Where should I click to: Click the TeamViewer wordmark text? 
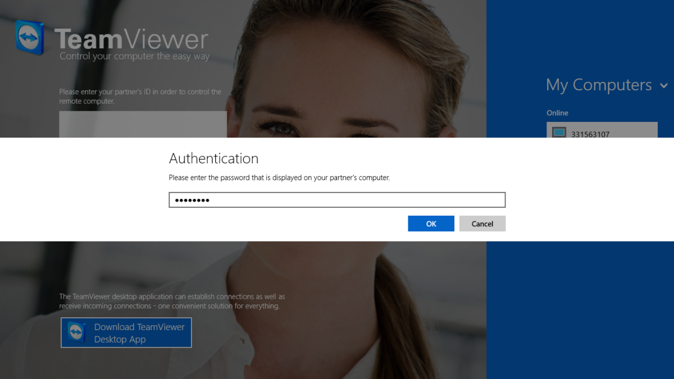[x=131, y=39]
